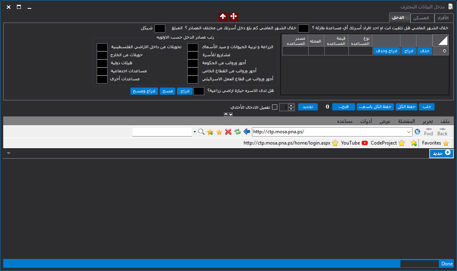
Task: Open the ملف menu
Action: coord(445,121)
